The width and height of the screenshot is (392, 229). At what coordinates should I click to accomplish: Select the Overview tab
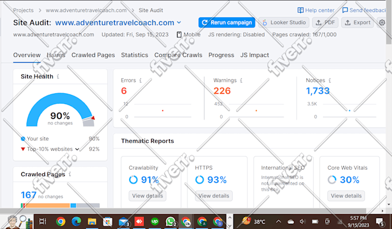(x=27, y=55)
